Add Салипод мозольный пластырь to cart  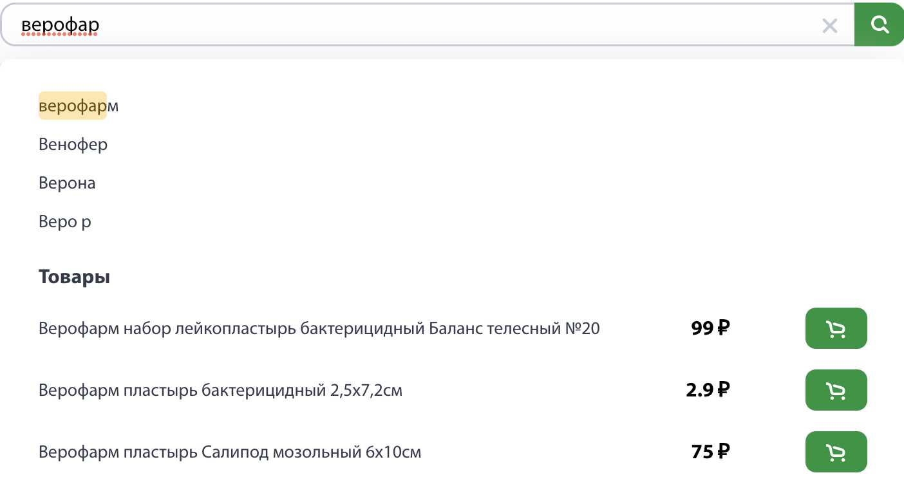836,452
